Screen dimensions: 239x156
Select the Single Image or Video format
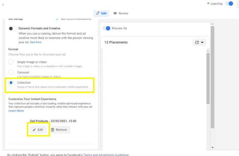click(x=11, y=62)
